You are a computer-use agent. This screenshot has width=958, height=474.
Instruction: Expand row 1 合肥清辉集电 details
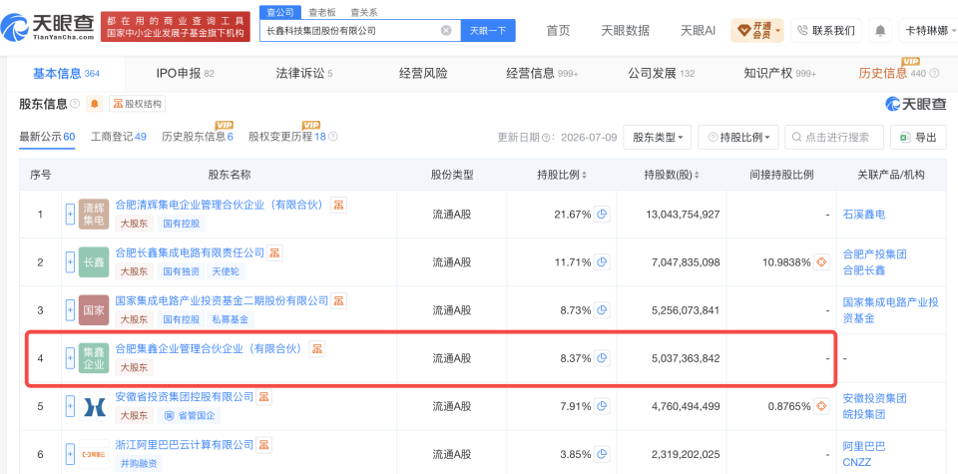[x=70, y=215]
